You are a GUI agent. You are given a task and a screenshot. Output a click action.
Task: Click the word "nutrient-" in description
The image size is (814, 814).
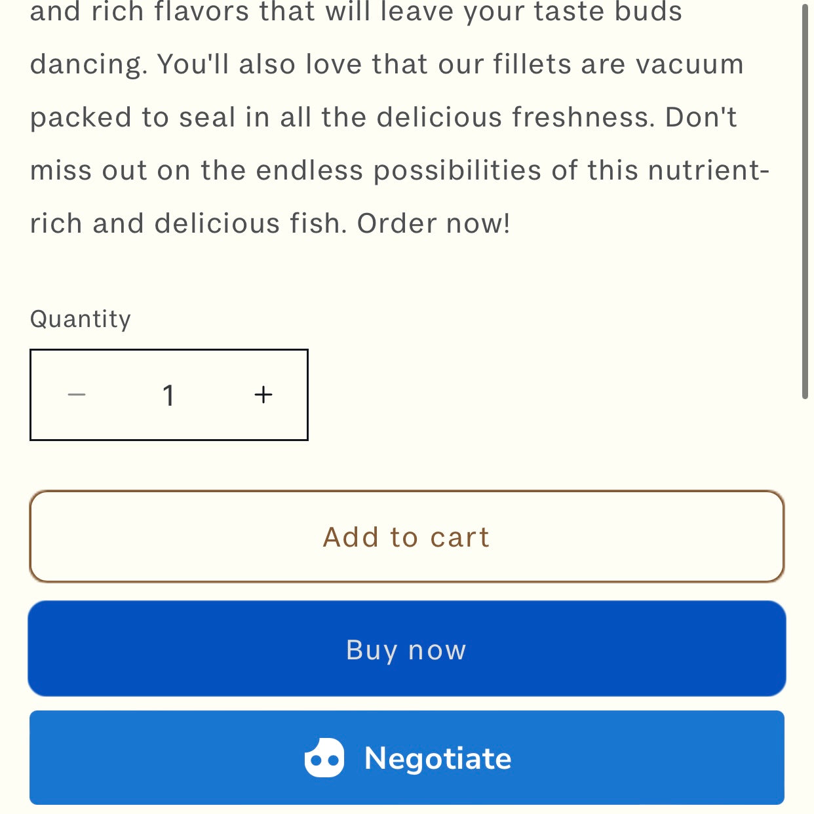708,170
